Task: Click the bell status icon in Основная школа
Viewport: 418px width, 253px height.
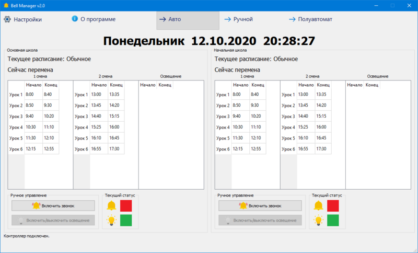Action: (111, 205)
